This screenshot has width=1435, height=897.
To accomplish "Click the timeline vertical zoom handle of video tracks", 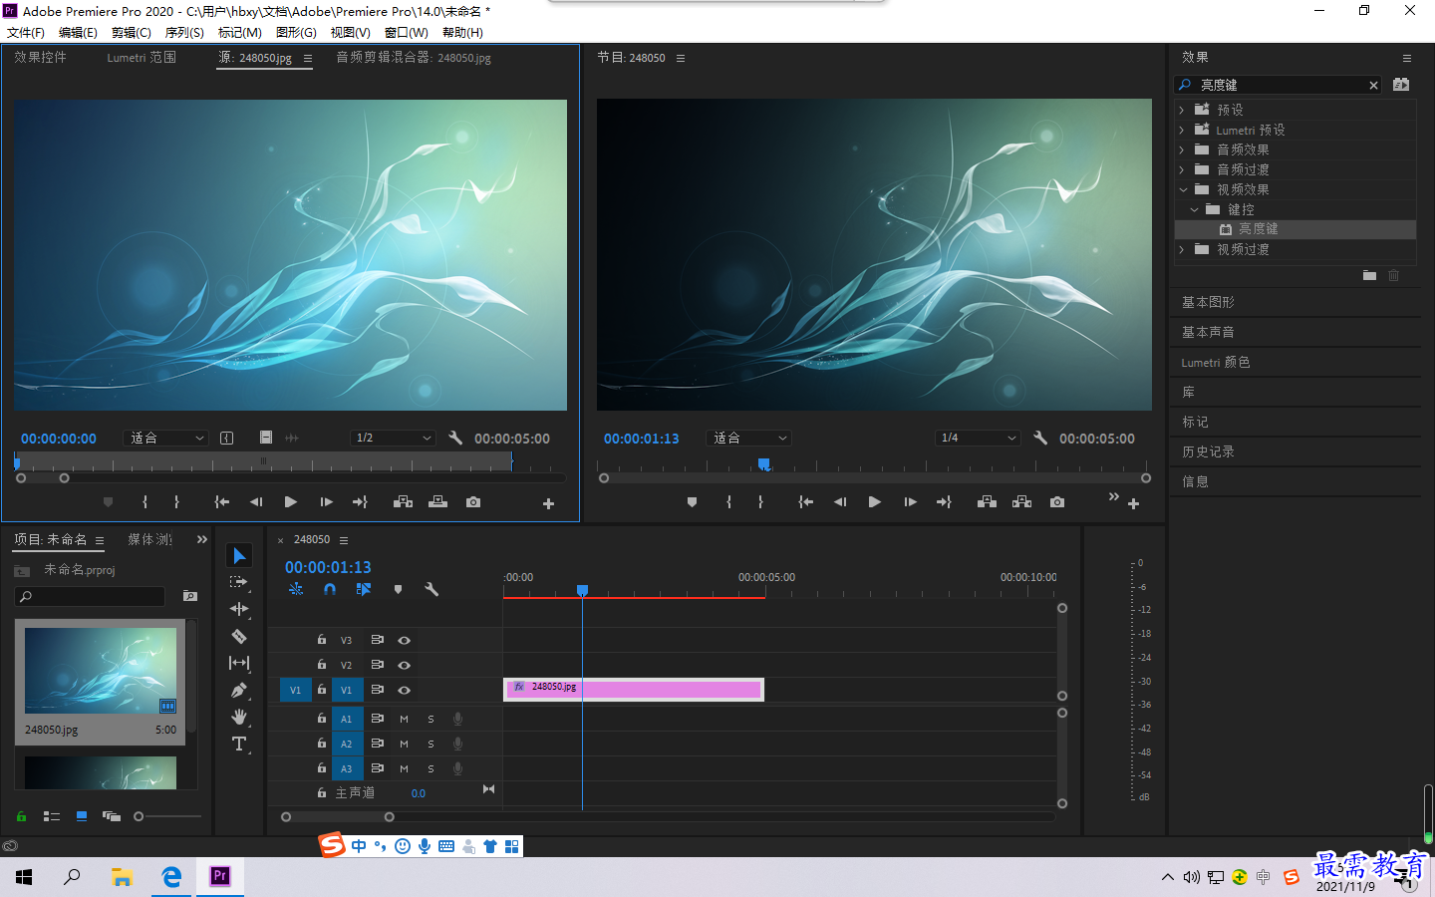I will point(1062,608).
